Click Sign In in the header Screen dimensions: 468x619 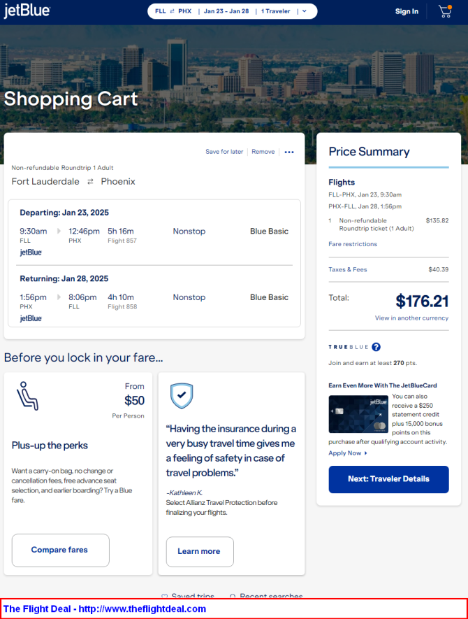[407, 11]
